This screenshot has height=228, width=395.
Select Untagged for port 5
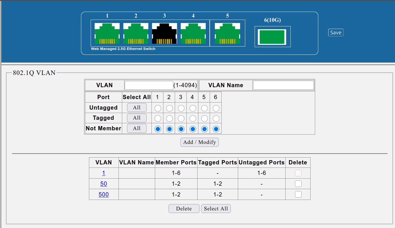(204, 108)
